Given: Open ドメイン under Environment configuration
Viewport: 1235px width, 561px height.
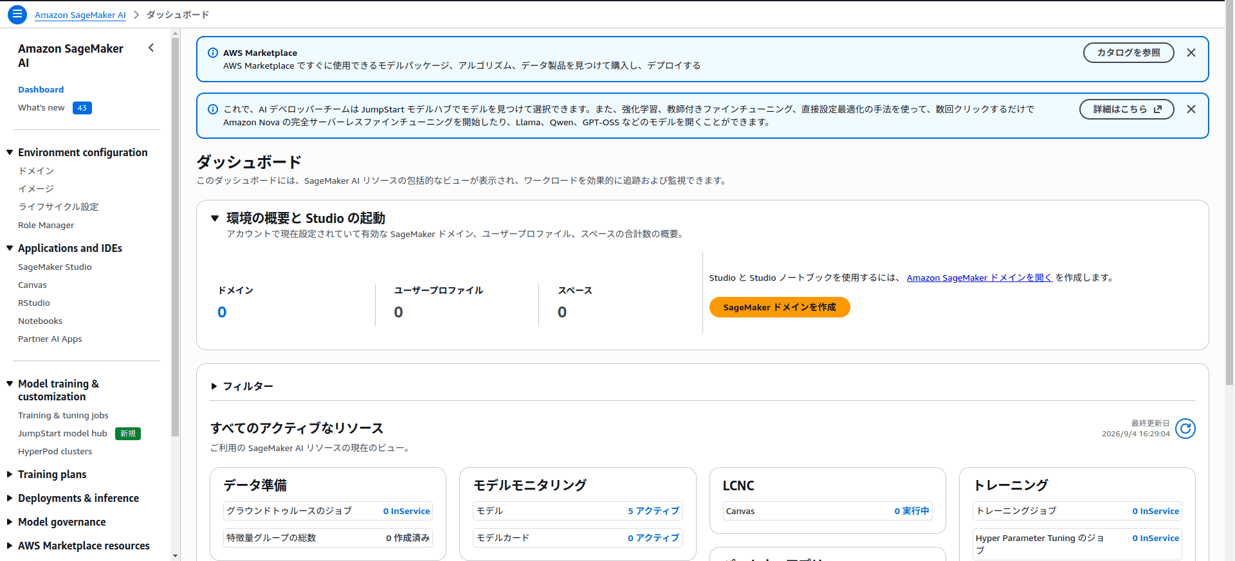Looking at the screenshot, I should (x=36, y=171).
